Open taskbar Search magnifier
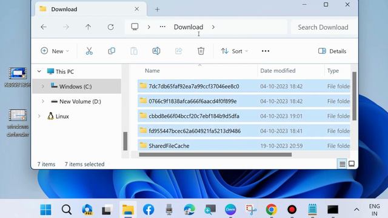This screenshot has width=388, height=218. (x=67, y=210)
